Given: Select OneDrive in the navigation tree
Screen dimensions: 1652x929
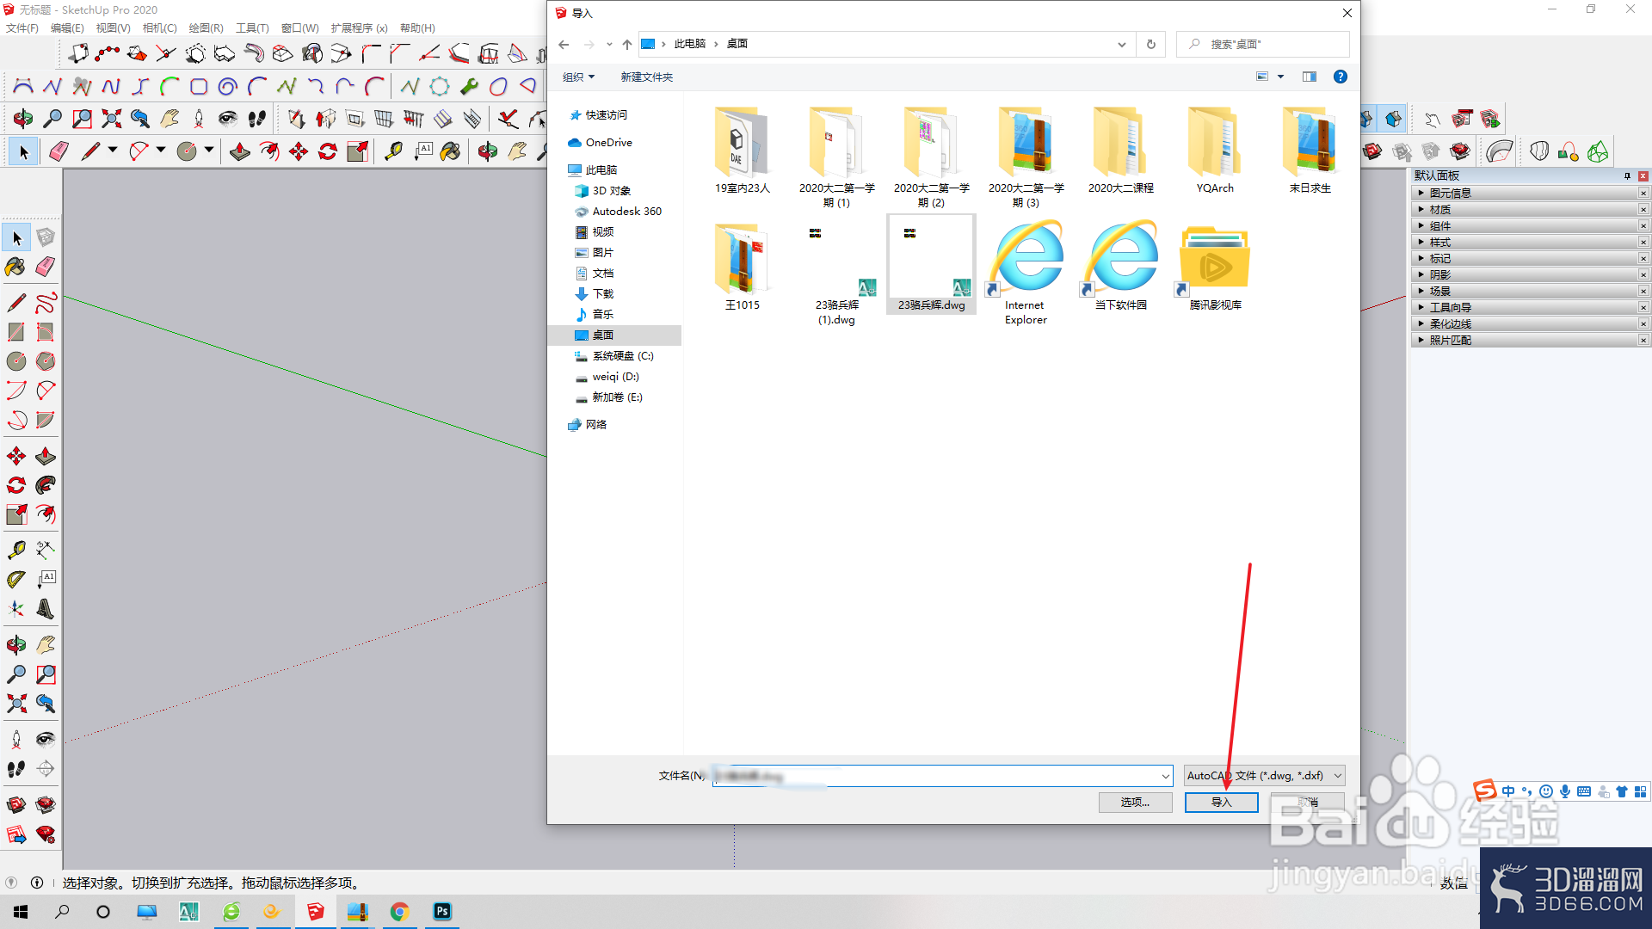Looking at the screenshot, I should tap(608, 143).
